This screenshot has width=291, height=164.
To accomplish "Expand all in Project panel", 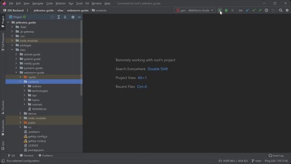I will [x=59, y=17].
